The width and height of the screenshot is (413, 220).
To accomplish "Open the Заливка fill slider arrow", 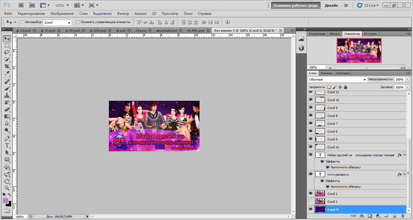I will (x=408, y=87).
